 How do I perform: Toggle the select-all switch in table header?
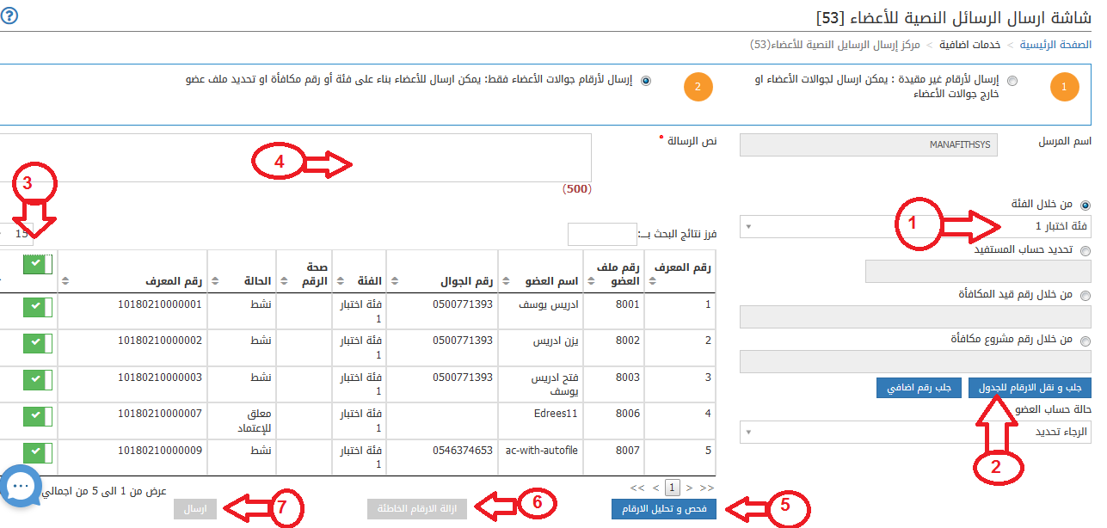38,265
